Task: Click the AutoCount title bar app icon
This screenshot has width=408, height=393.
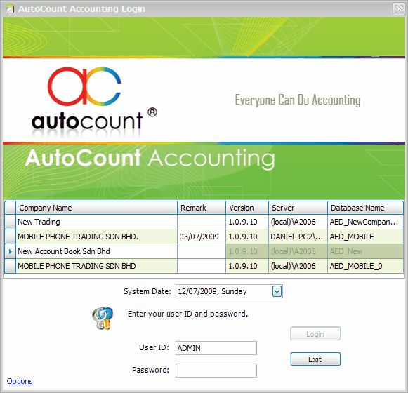Action: 10,9
